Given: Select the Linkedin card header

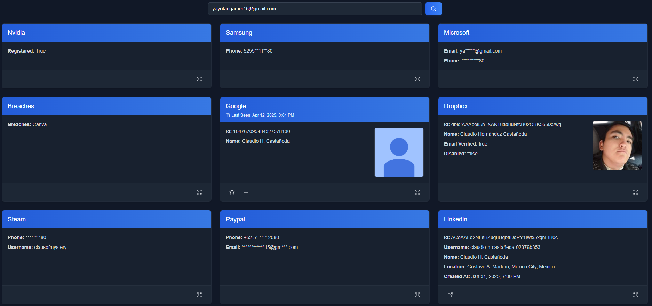Looking at the screenshot, I should [x=543, y=219].
